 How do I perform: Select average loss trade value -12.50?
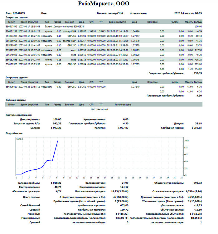tap(198, 210)
